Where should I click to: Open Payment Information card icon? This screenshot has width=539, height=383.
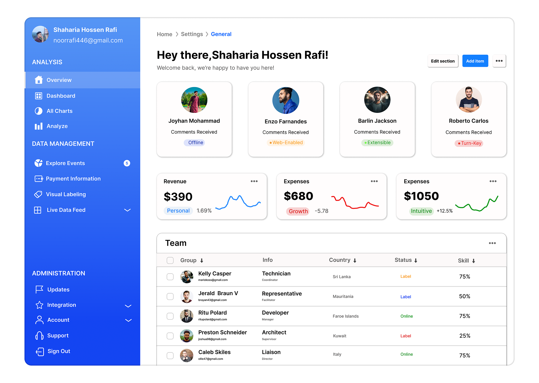point(39,179)
